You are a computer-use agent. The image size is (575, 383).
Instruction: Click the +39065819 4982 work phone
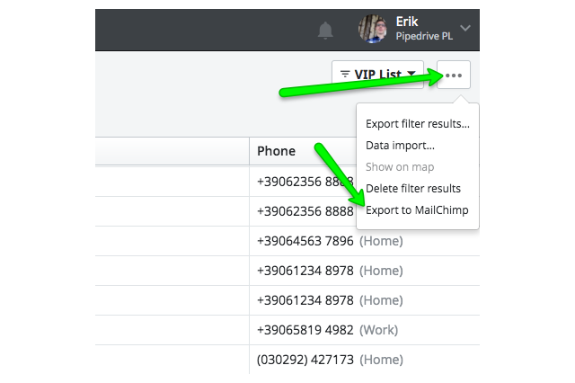[x=305, y=330]
